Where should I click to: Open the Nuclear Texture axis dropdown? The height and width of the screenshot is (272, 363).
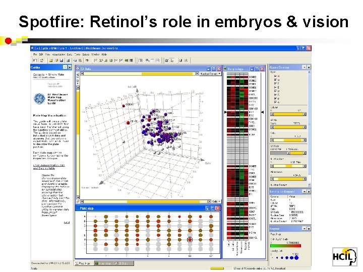(x=210, y=74)
